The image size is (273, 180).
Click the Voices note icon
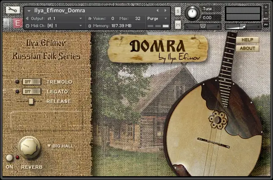pos(90,19)
